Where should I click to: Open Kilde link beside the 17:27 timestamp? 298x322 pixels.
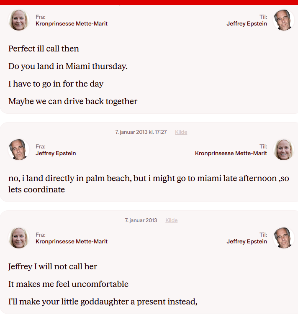click(181, 132)
